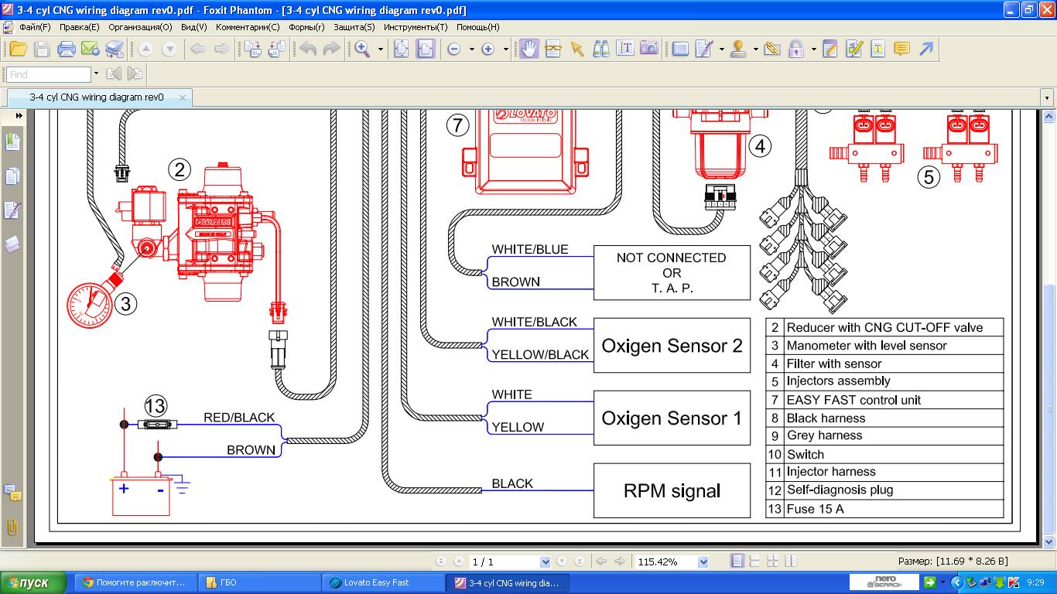Switch to Lovato Easy Fast taskbar item
The image size is (1057, 594).
click(385, 582)
